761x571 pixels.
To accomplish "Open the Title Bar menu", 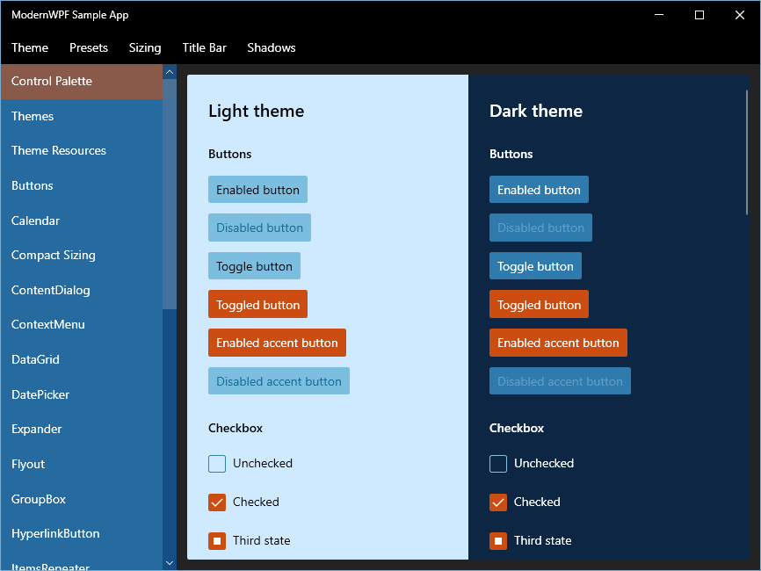I will pos(205,47).
